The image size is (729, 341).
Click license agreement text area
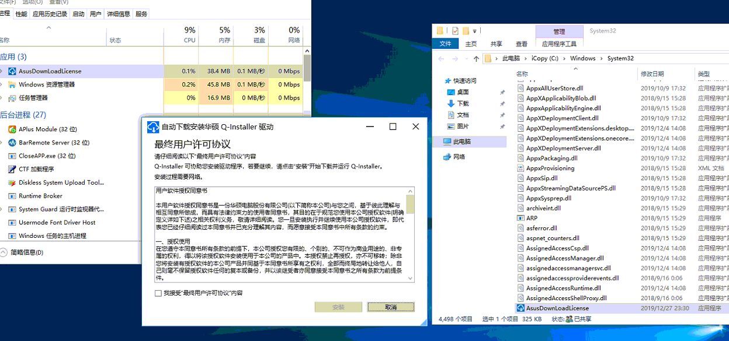280,235
